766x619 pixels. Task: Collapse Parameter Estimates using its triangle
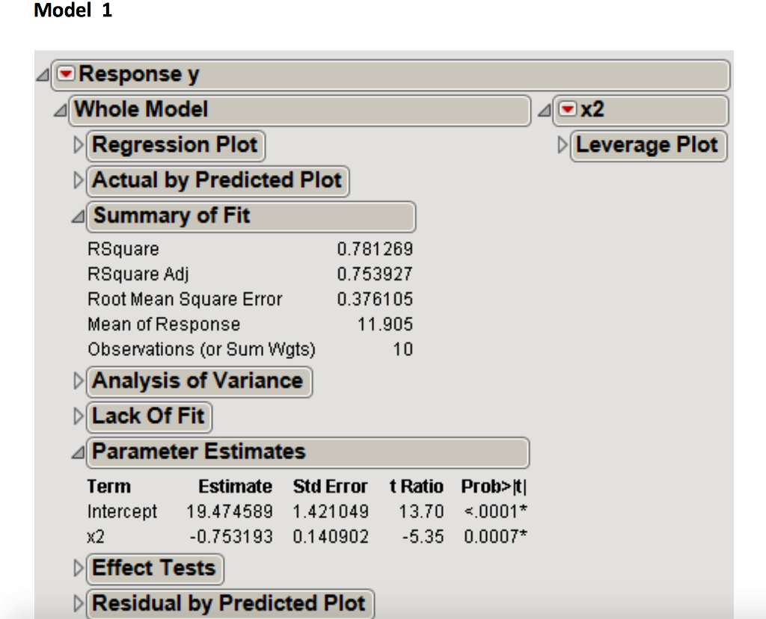79,452
